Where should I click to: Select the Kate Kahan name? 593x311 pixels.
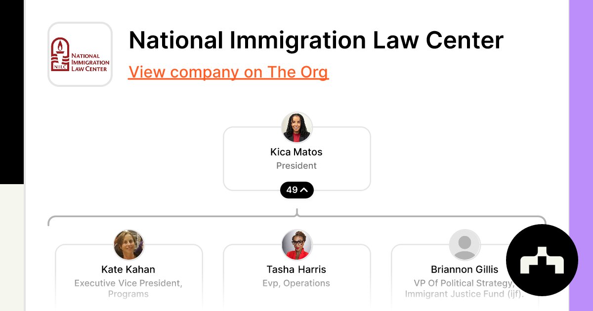pyautogui.click(x=128, y=270)
